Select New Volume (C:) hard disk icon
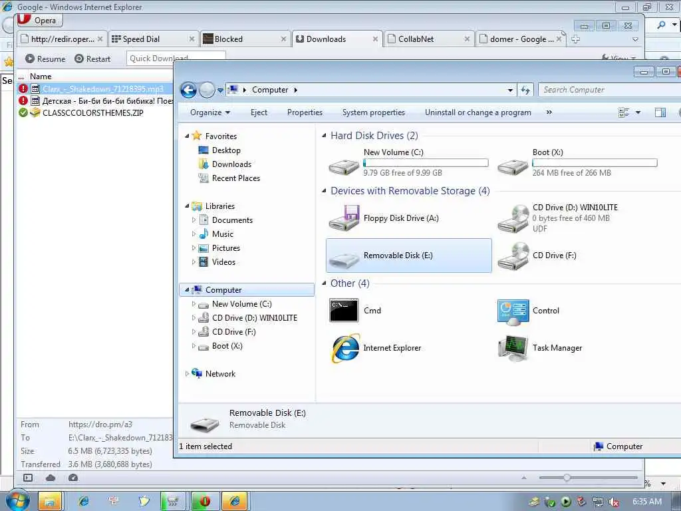The height and width of the screenshot is (511, 681). click(x=344, y=166)
